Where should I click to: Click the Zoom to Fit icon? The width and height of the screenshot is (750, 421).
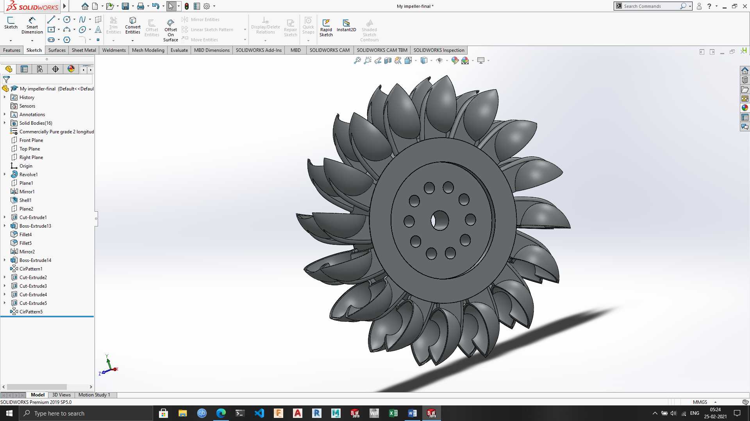point(357,60)
